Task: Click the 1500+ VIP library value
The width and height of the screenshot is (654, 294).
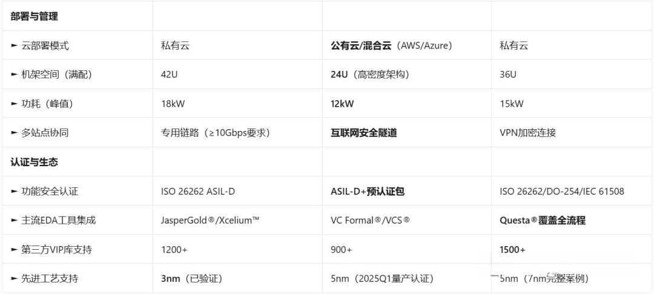Action: click(512, 250)
